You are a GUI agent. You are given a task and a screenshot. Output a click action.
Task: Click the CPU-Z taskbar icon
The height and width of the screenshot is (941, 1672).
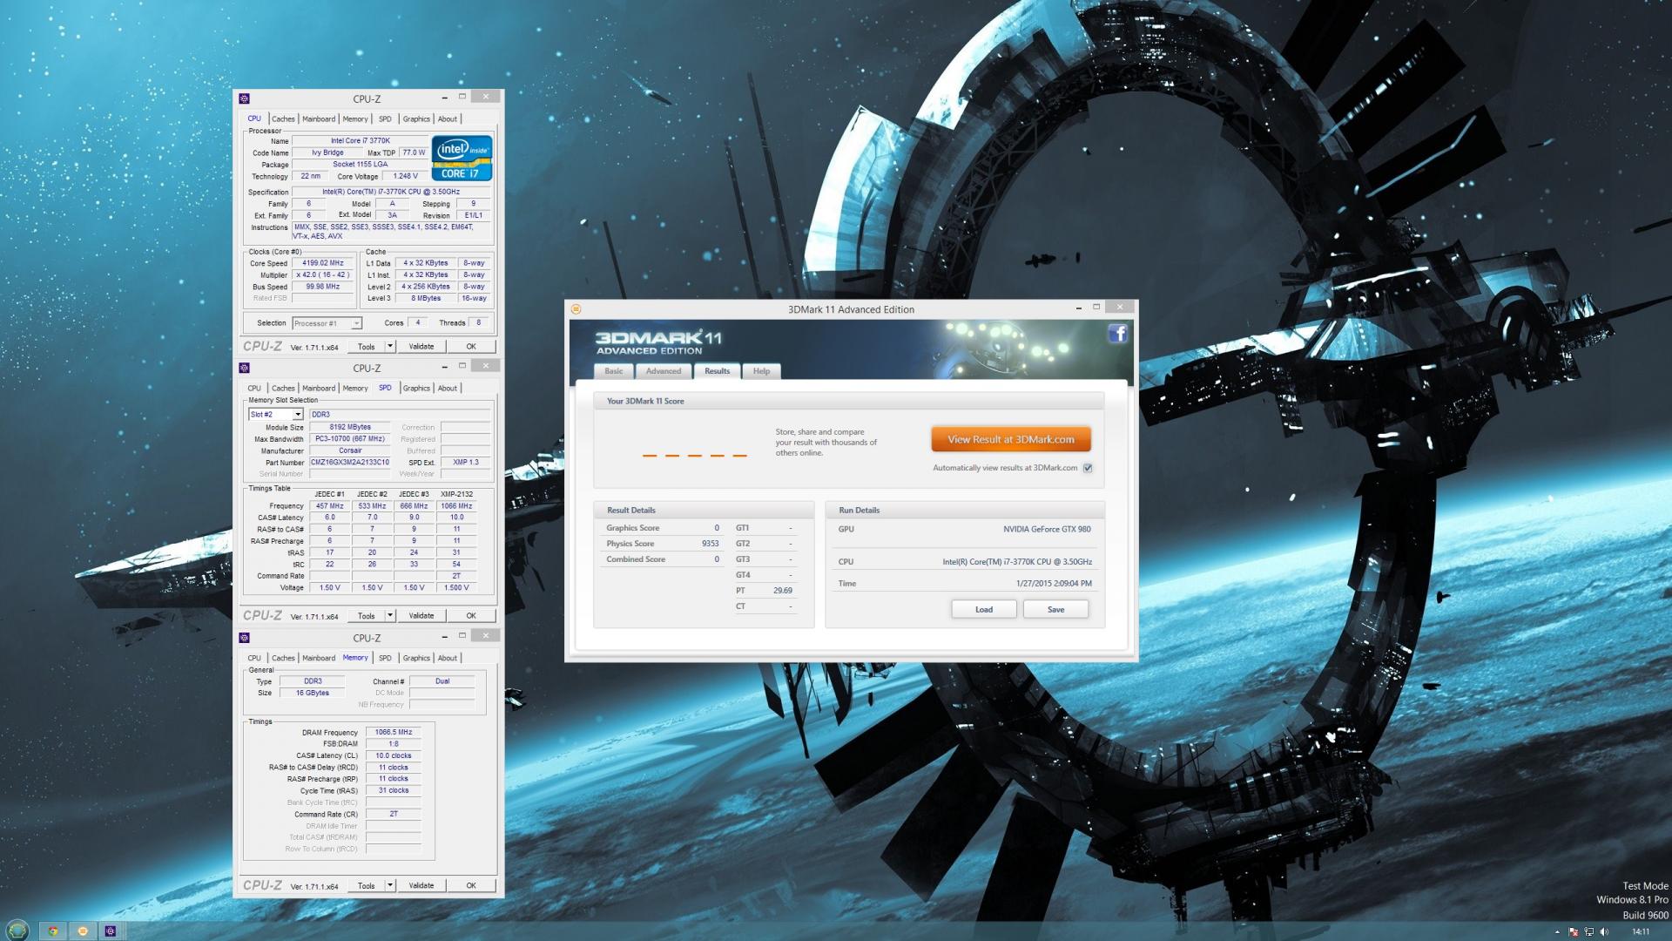[x=111, y=931]
